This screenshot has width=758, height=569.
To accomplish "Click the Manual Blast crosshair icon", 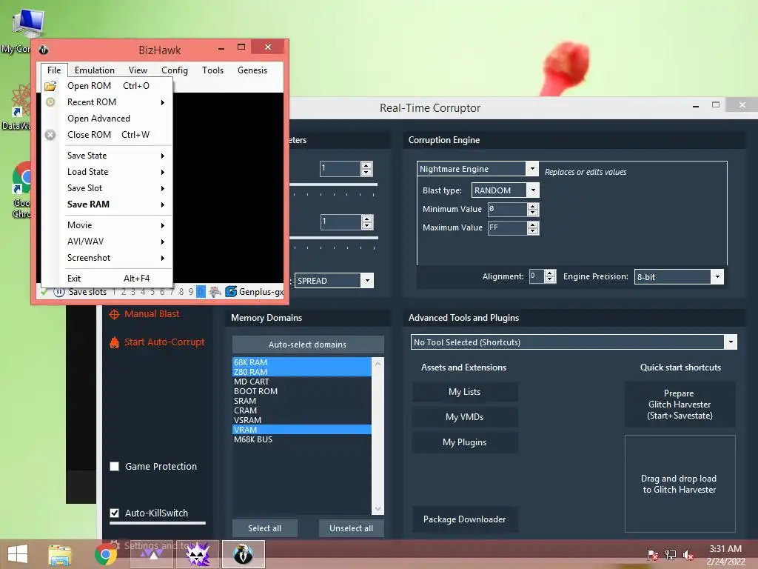I will [x=114, y=314].
